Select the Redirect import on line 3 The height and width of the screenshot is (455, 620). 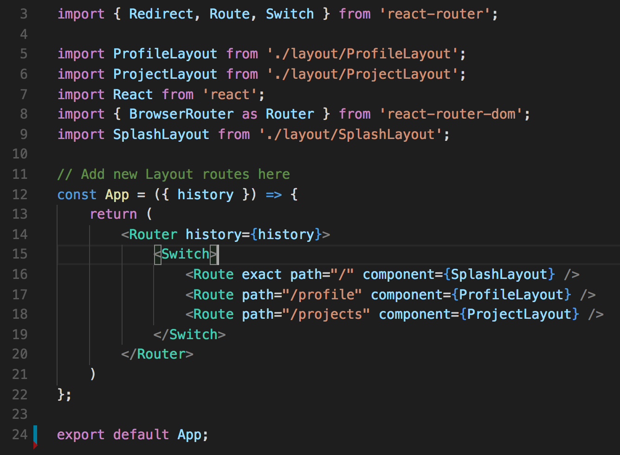tap(161, 14)
